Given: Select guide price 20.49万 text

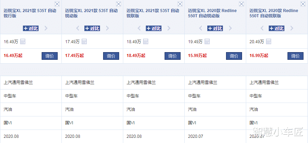Looking at the screenshot, I should click(x=257, y=41).
